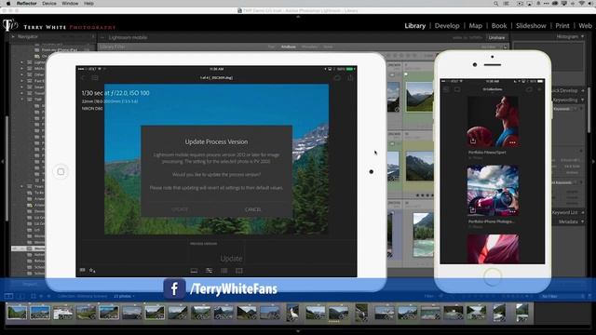Tap the iPad back arrow icon

84,78
